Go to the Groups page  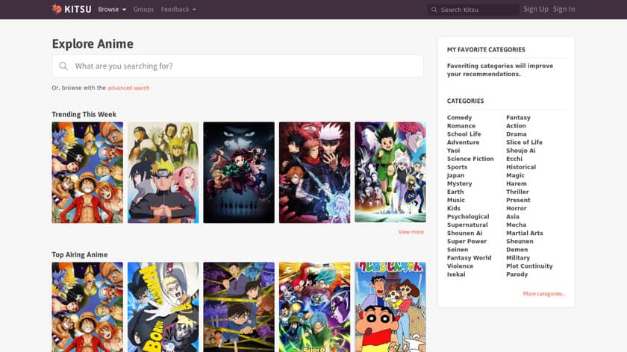pyautogui.click(x=143, y=9)
